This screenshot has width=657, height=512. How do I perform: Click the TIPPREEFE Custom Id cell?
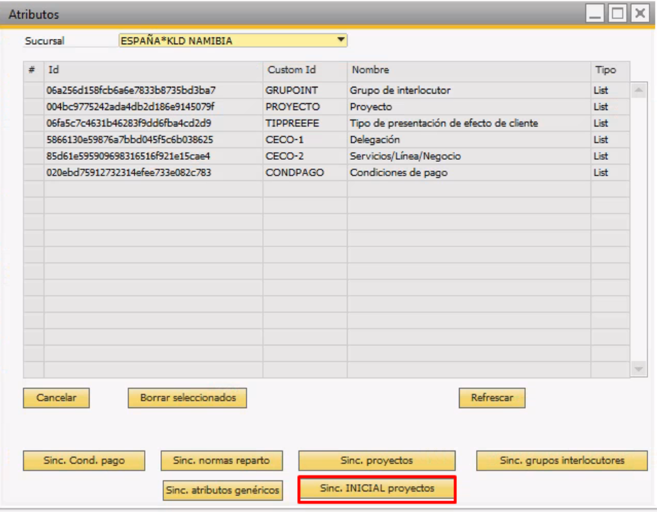(292, 124)
